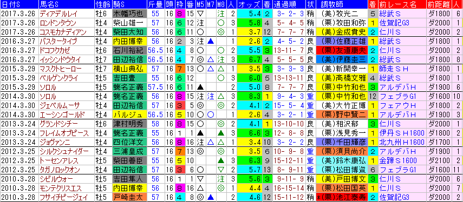
Task: Select jockey cell 四位洋文
Action: [x=129, y=143]
